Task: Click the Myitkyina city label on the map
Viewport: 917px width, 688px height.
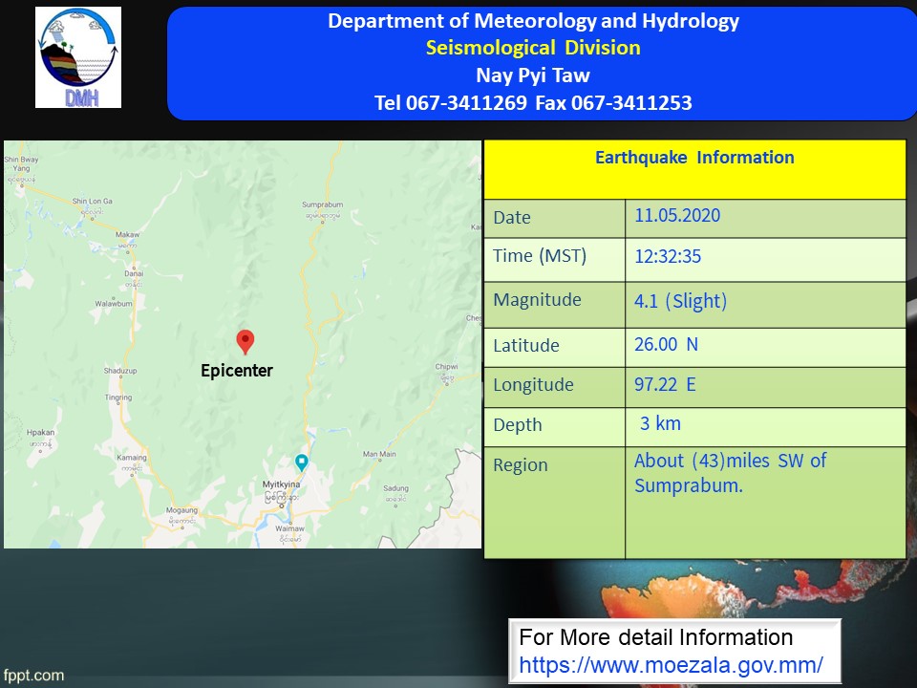Action: pos(282,486)
